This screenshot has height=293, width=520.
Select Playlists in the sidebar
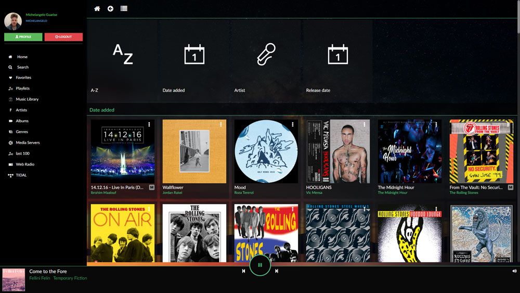click(22, 88)
